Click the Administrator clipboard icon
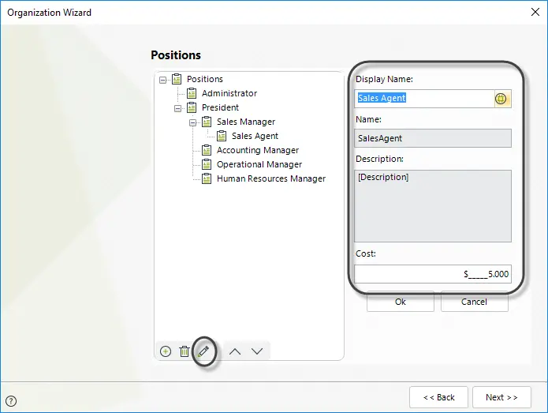 [192, 93]
